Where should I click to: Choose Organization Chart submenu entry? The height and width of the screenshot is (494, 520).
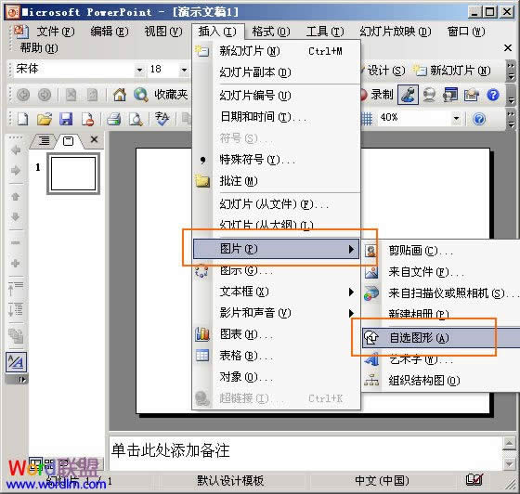441,381
